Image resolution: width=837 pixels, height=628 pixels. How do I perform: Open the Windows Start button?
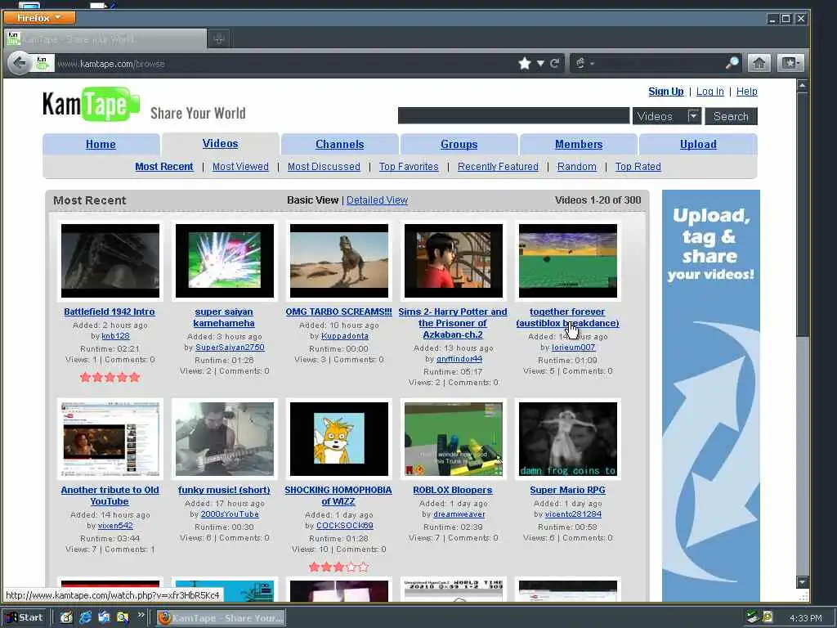[x=25, y=618]
